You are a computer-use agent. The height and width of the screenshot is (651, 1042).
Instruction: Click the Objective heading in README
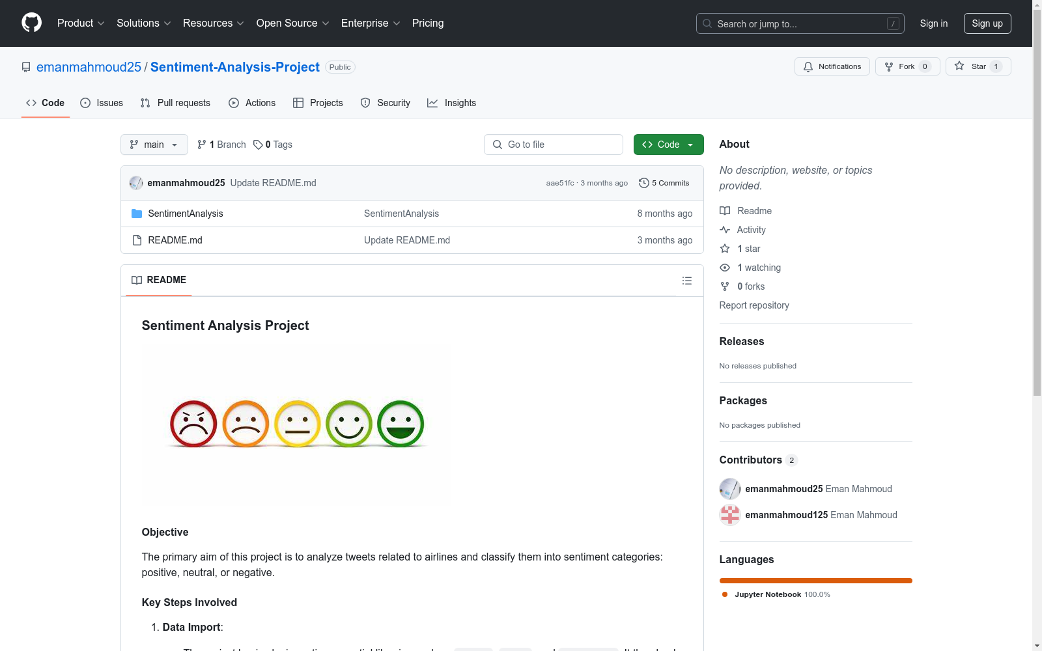point(165,532)
